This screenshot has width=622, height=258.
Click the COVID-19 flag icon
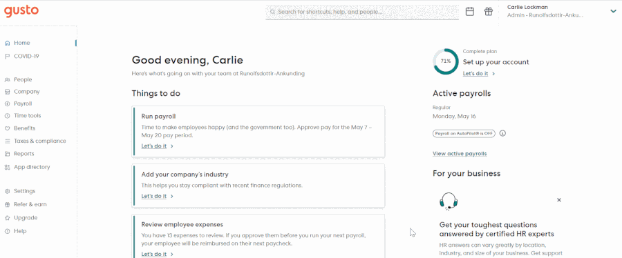pyautogui.click(x=7, y=56)
